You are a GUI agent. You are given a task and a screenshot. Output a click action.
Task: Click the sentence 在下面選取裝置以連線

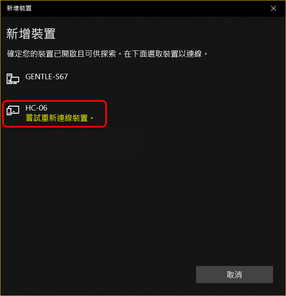[x=163, y=54]
